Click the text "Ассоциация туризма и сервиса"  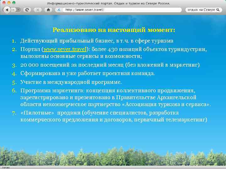click(x=166, y=104)
